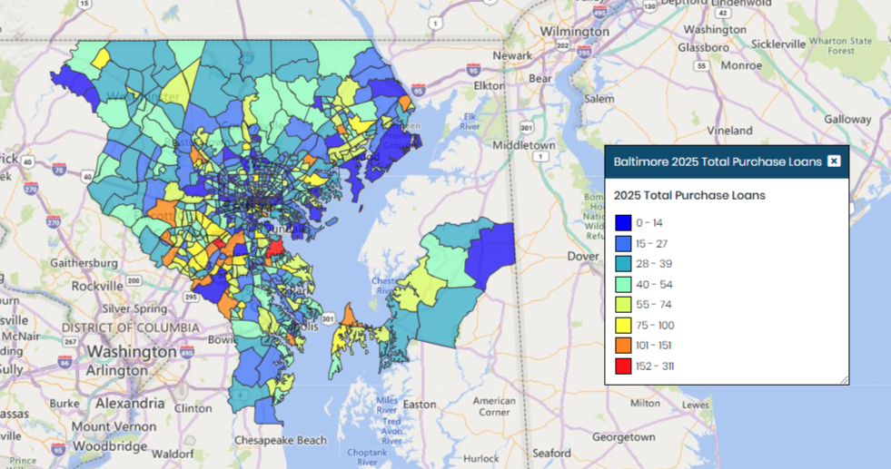Viewport: 891px width, 469px height.
Task: Click the route 15 shield at top left
Action: (84, 4)
